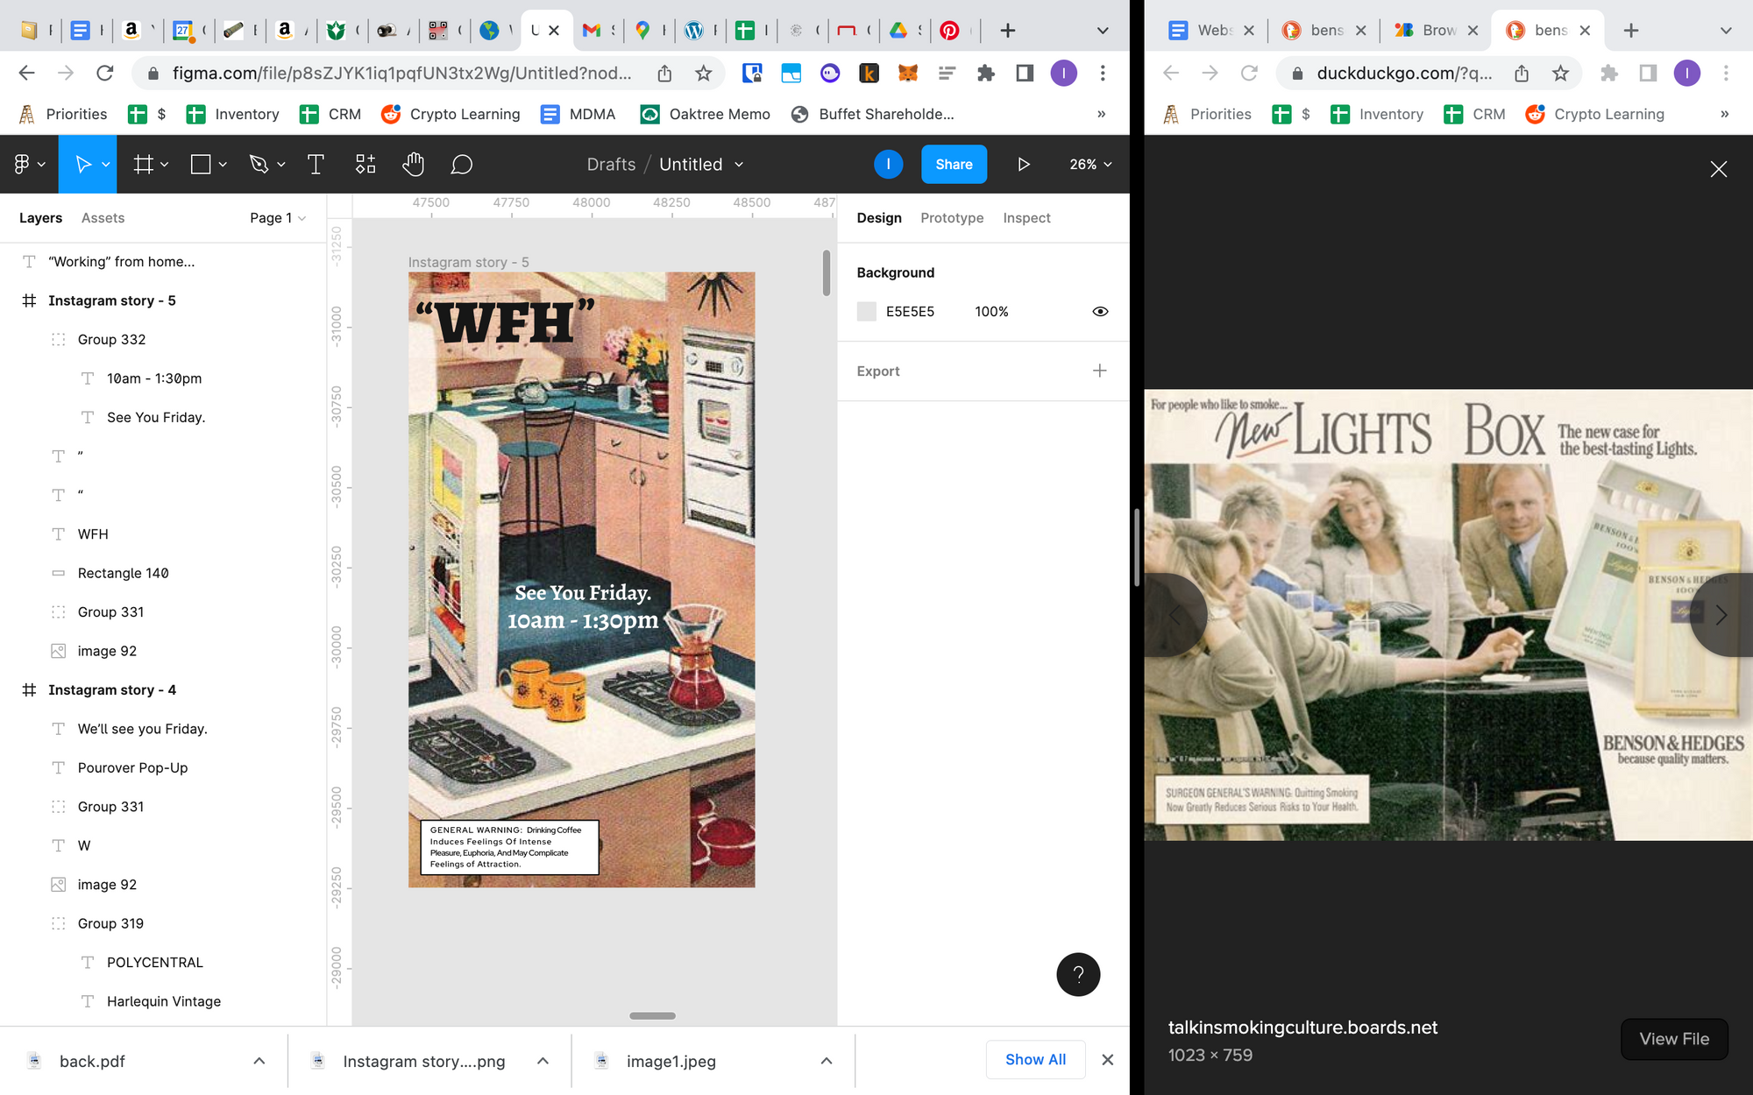
Task: Select the Comment tool
Action: 462,165
